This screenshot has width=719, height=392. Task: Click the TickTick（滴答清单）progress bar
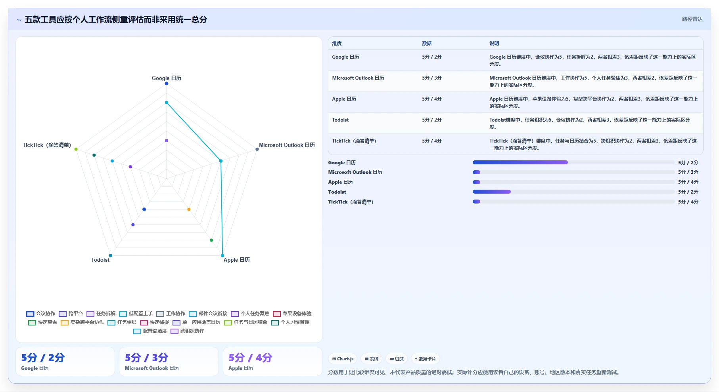(573, 202)
